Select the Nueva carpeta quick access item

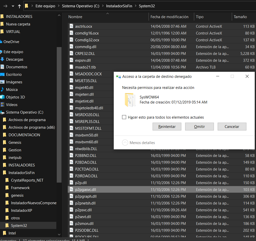18,24
